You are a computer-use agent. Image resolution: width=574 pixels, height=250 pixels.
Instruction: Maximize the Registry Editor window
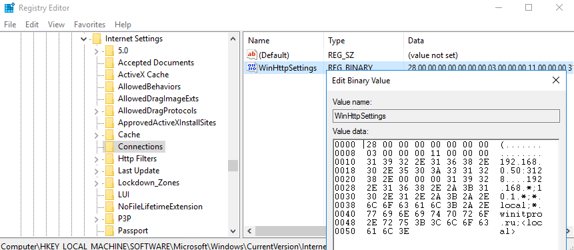[x=528, y=7]
